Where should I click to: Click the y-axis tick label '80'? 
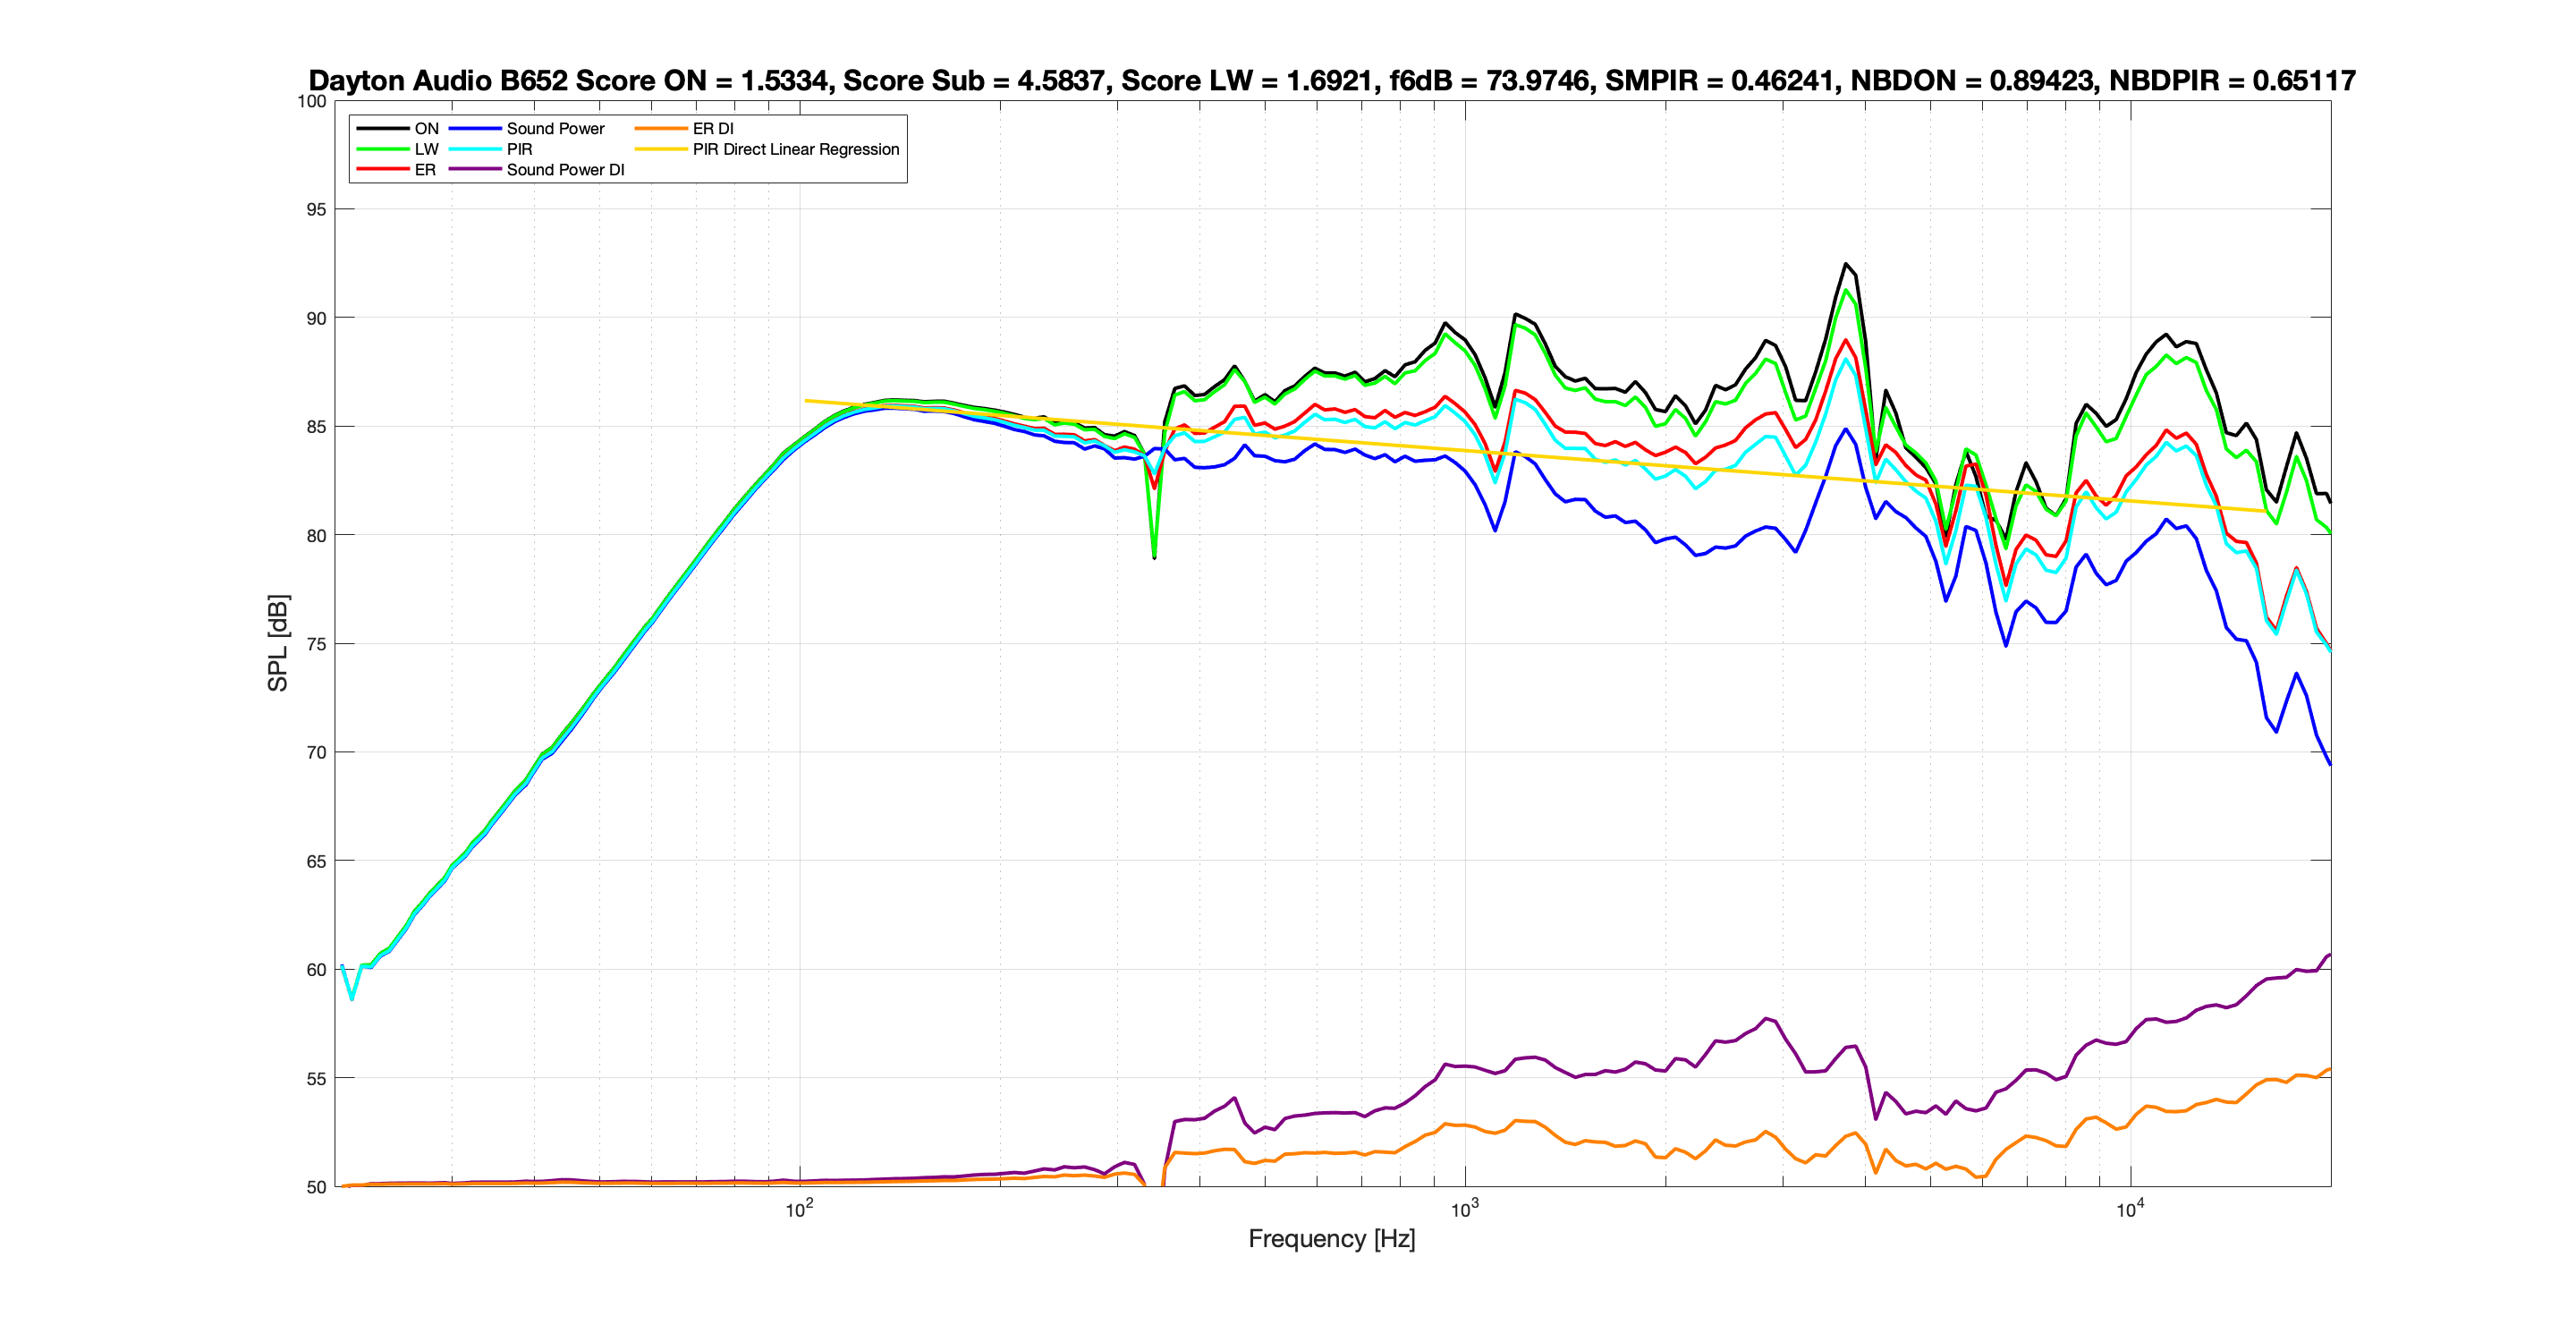pos(316,535)
